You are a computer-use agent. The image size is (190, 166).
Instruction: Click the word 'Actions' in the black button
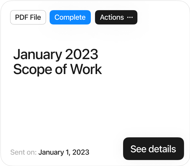coord(112,17)
